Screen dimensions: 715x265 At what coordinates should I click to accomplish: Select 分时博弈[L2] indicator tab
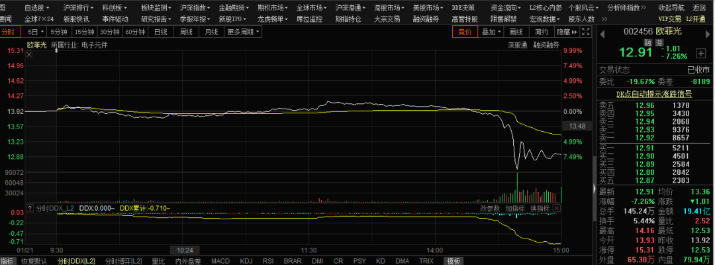pos(124,261)
